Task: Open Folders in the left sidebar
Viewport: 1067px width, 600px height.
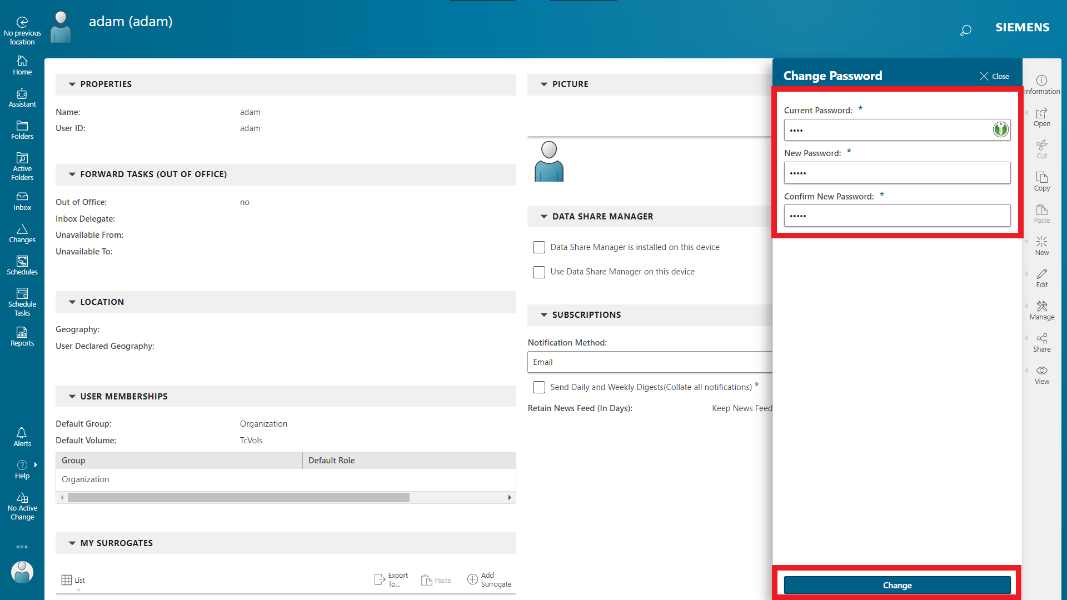Action: coord(22,130)
